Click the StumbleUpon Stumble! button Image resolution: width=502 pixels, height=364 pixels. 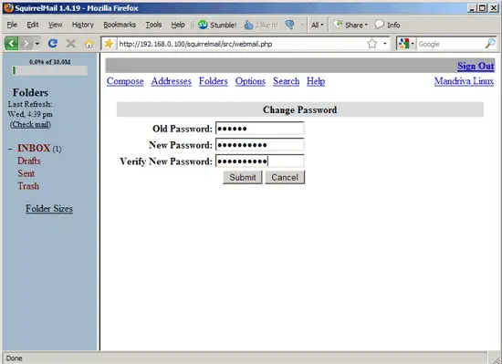coord(217,25)
